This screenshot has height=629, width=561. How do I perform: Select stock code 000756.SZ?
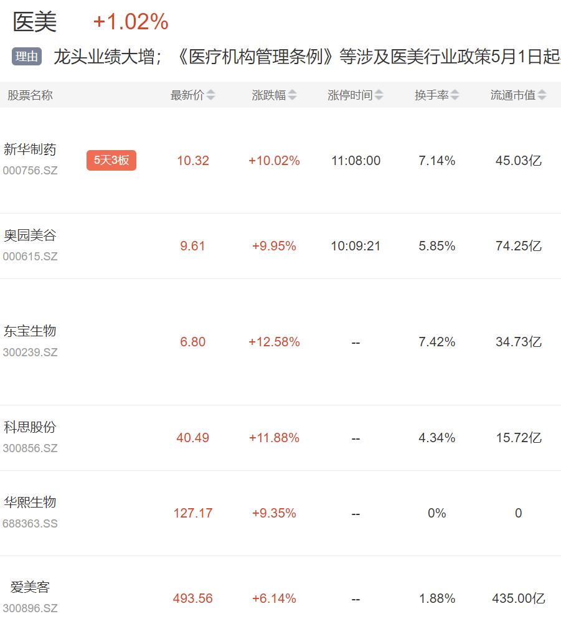pos(30,171)
